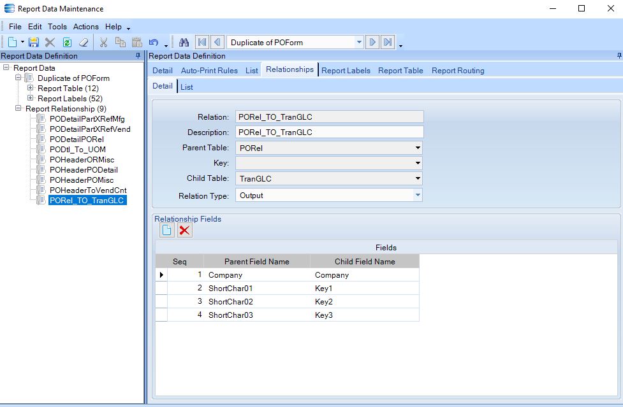Open the List sub-tab under Relationships

click(x=186, y=87)
